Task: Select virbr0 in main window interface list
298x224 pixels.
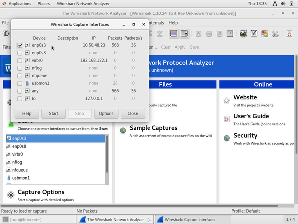Action: click(x=56, y=154)
